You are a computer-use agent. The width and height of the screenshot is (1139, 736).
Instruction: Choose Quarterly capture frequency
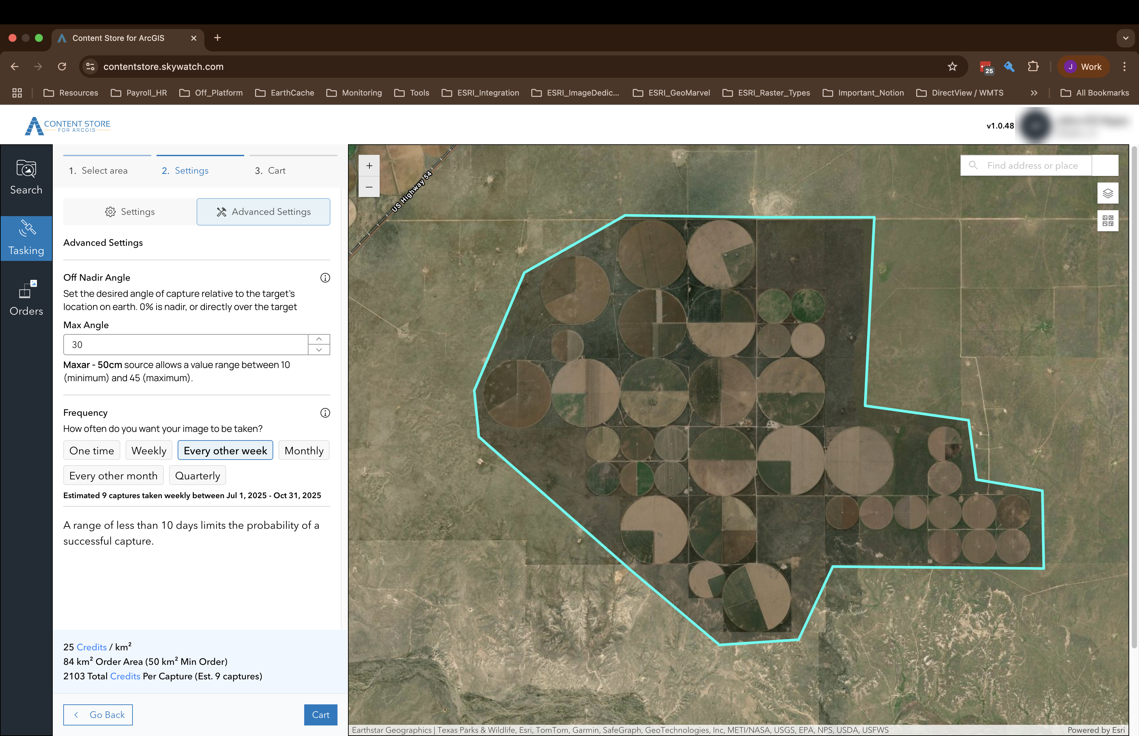tap(197, 475)
